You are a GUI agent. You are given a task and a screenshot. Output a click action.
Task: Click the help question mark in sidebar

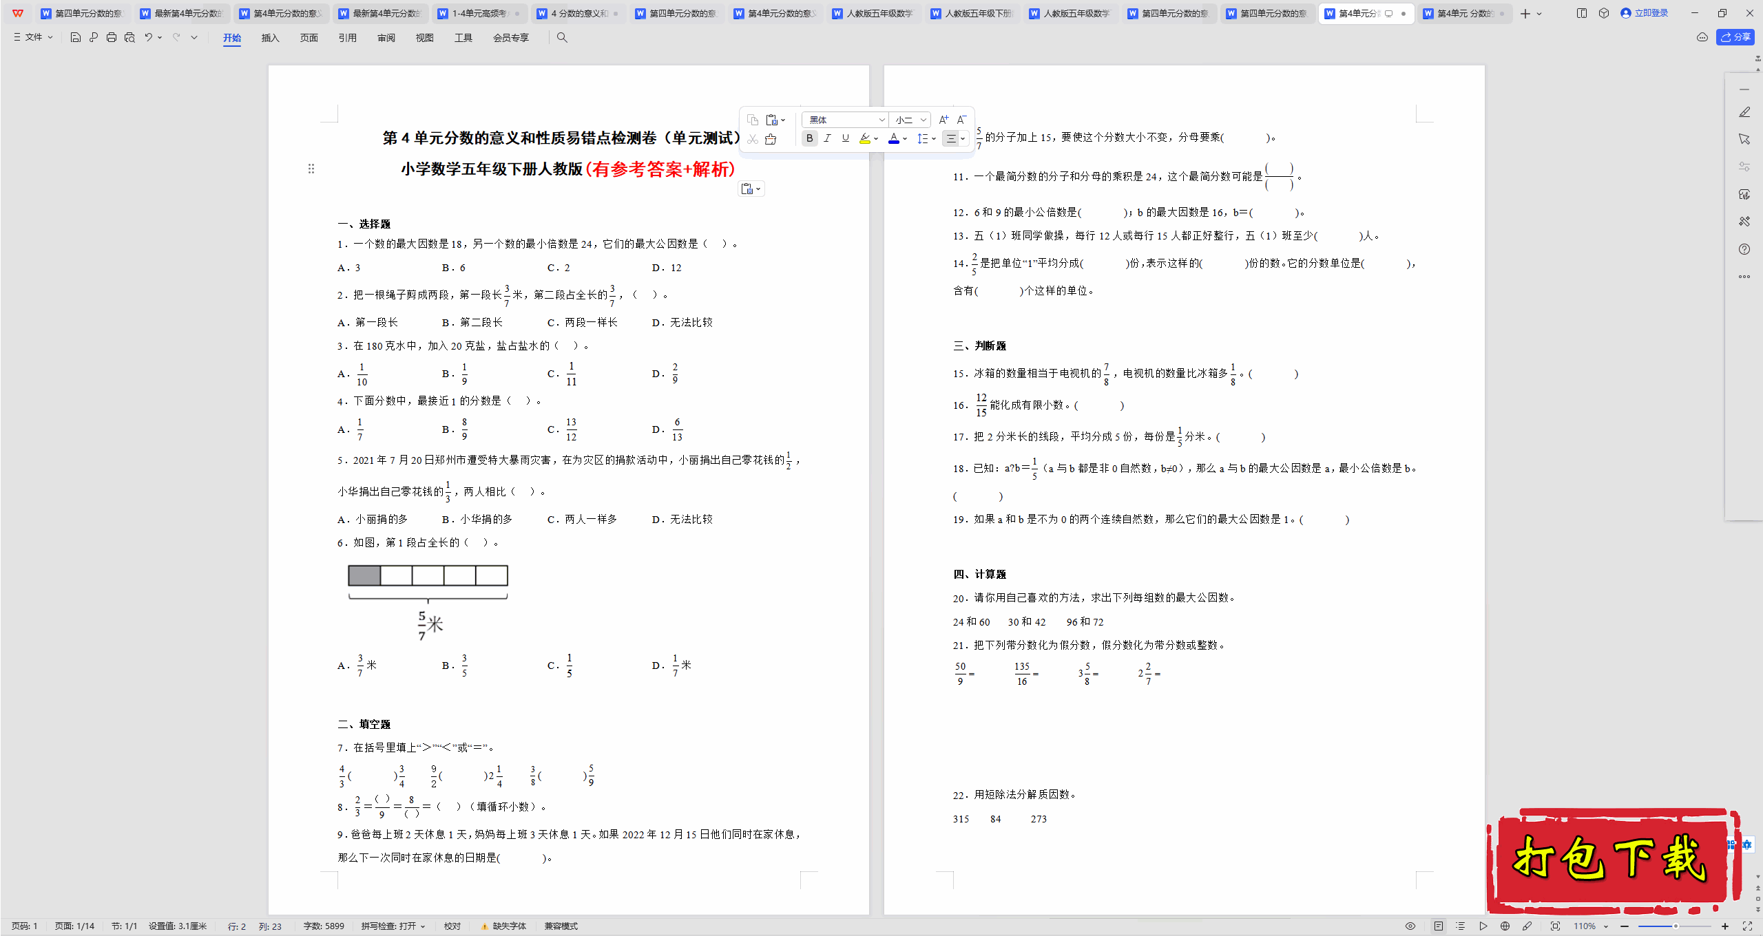(1744, 249)
